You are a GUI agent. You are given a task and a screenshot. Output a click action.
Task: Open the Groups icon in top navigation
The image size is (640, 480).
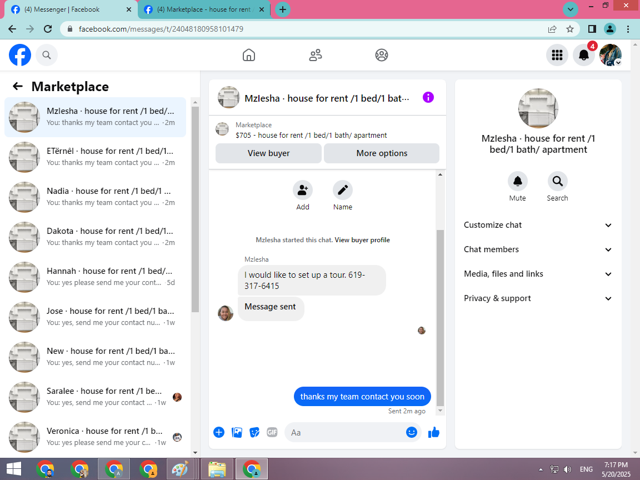(382, 55)
